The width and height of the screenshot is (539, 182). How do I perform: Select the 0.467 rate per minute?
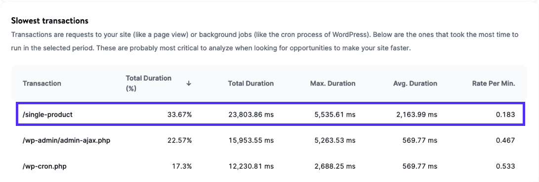click(506, 140)
